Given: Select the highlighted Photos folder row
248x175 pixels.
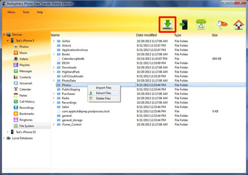Looking at the screenshot, I should click(x=151, y=85).
